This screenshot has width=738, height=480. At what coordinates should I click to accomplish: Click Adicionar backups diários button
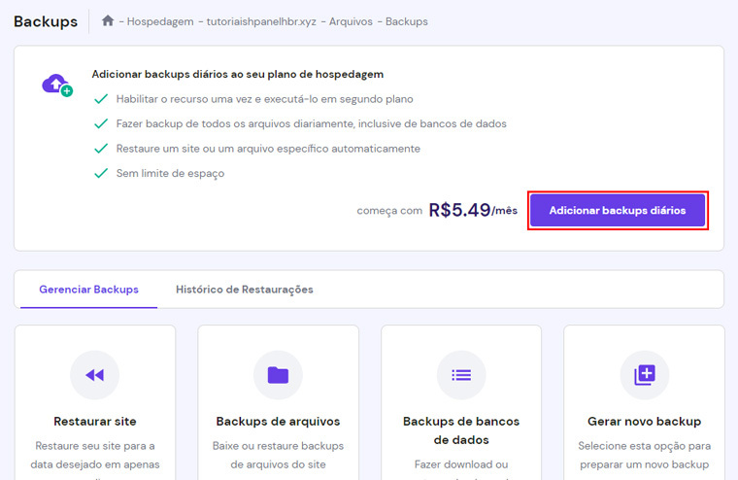point(618,211)
